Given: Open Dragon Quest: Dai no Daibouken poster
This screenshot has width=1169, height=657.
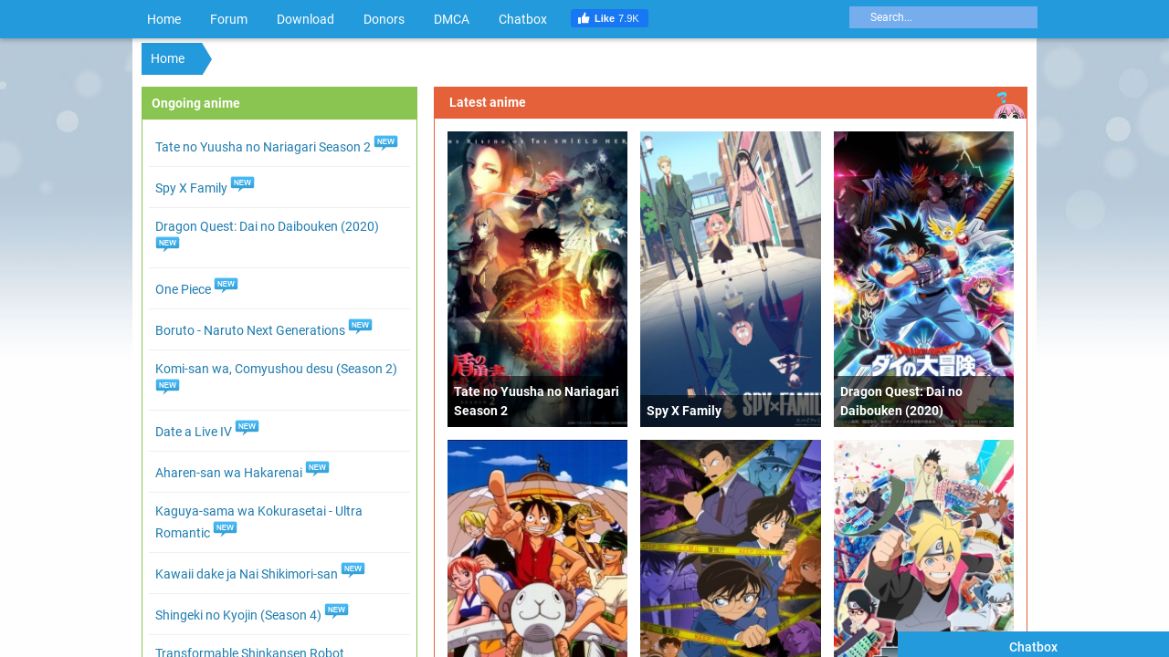Looking at the screenshot, I should [x=923, y=279].
